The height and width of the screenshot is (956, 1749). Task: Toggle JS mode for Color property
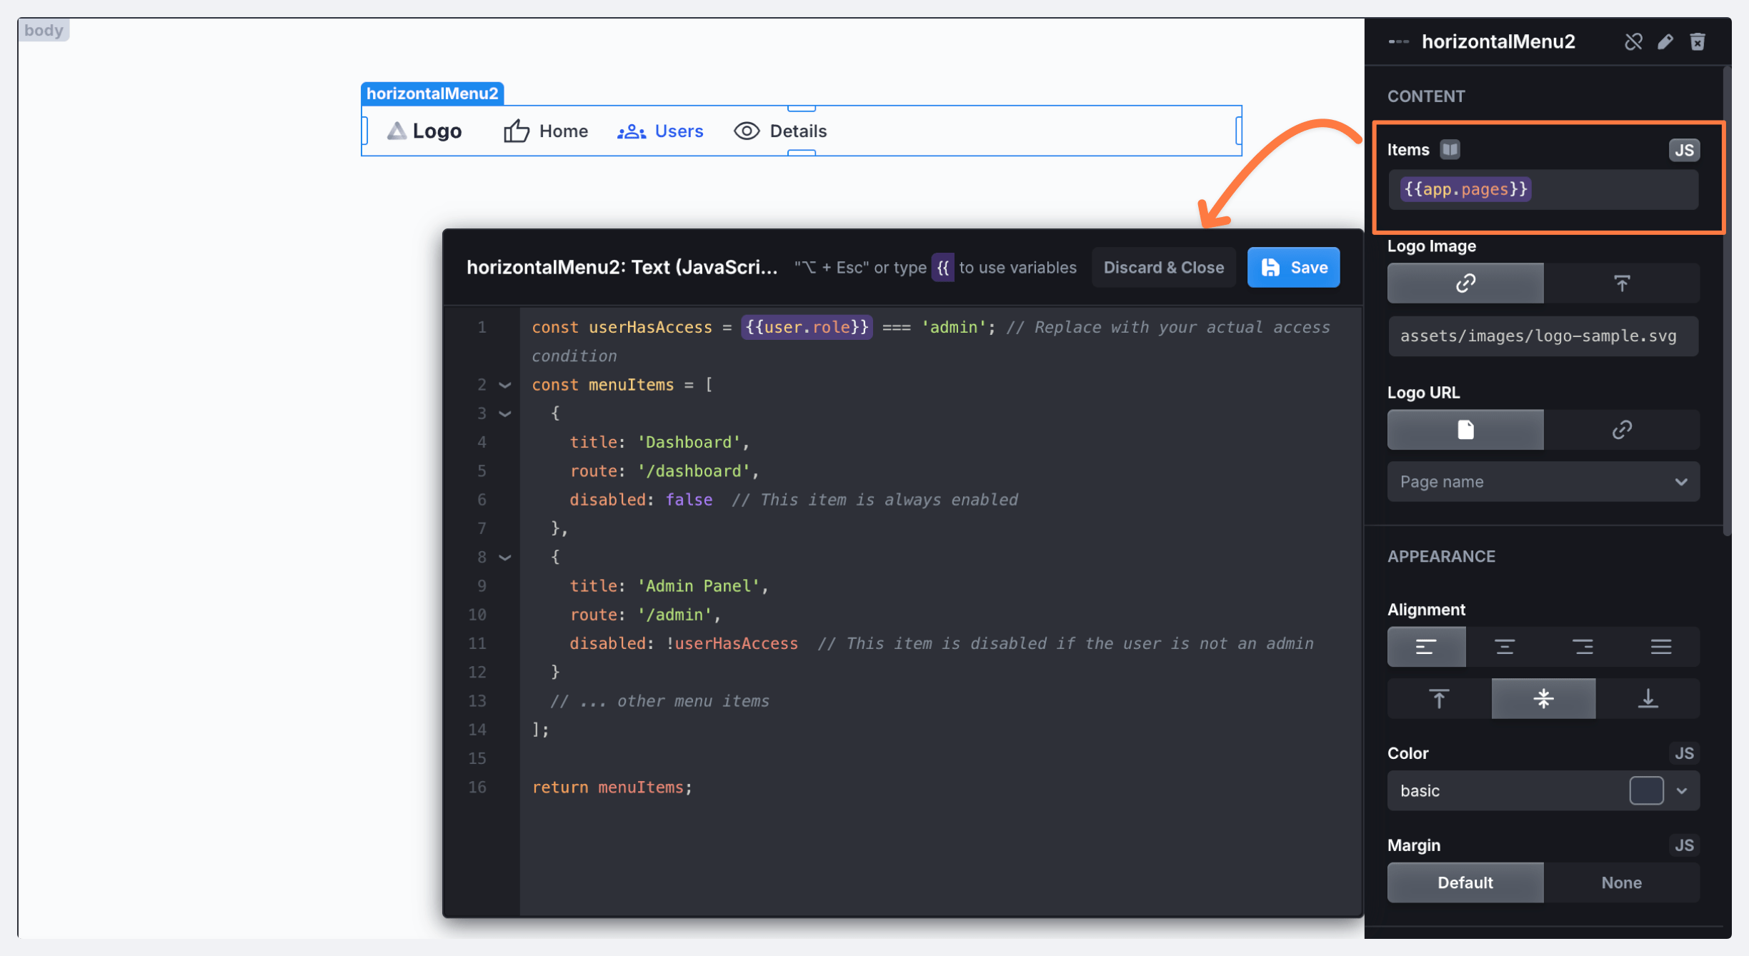click(x=1684, y=753)
